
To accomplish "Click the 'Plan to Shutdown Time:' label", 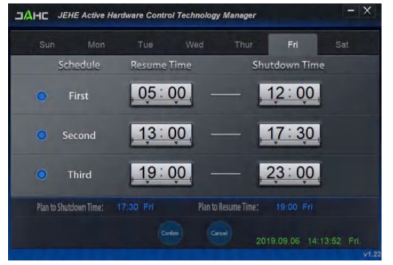I will coord(70,207).
